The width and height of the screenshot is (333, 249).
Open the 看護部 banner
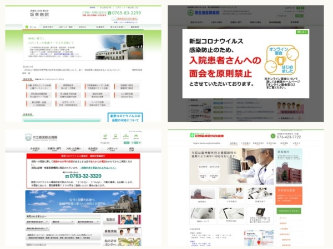[122, 220]
